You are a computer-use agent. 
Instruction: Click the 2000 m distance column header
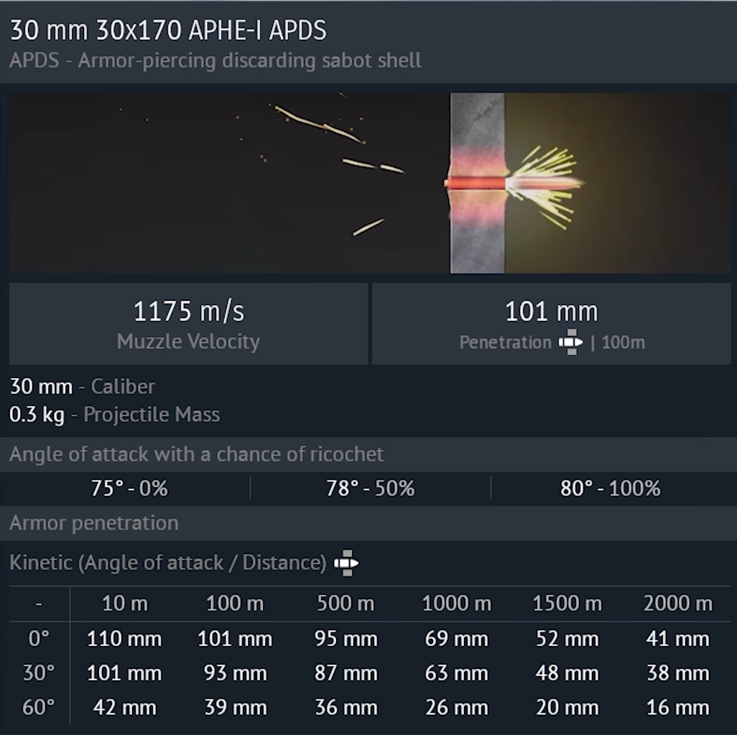(x=677, y=604)
